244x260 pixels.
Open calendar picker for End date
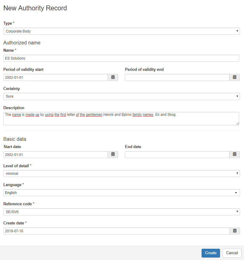pyautogui.click(x=234, y=154)
